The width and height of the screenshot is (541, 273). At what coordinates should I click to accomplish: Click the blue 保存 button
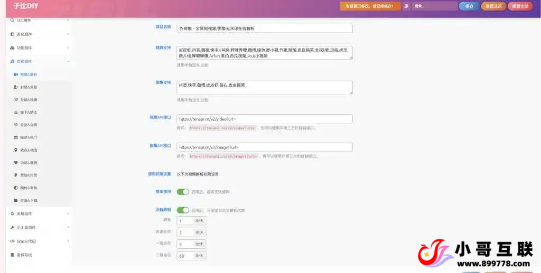point(469,6)
